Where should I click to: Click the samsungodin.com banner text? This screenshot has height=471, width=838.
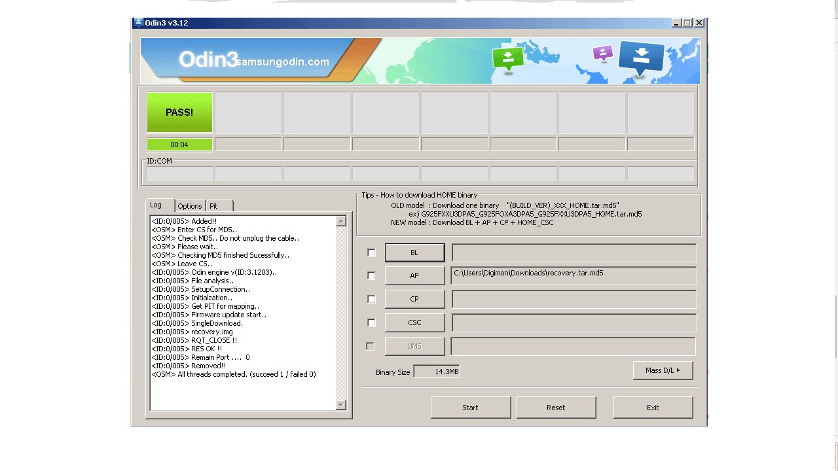(x=282, y=61)
